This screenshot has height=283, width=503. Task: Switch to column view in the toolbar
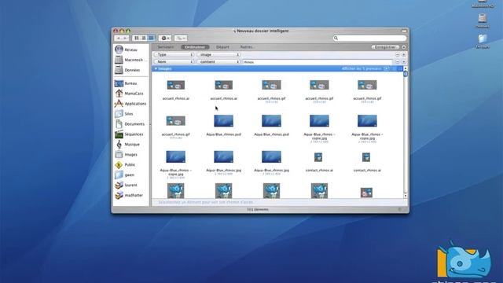click(151, 39)
